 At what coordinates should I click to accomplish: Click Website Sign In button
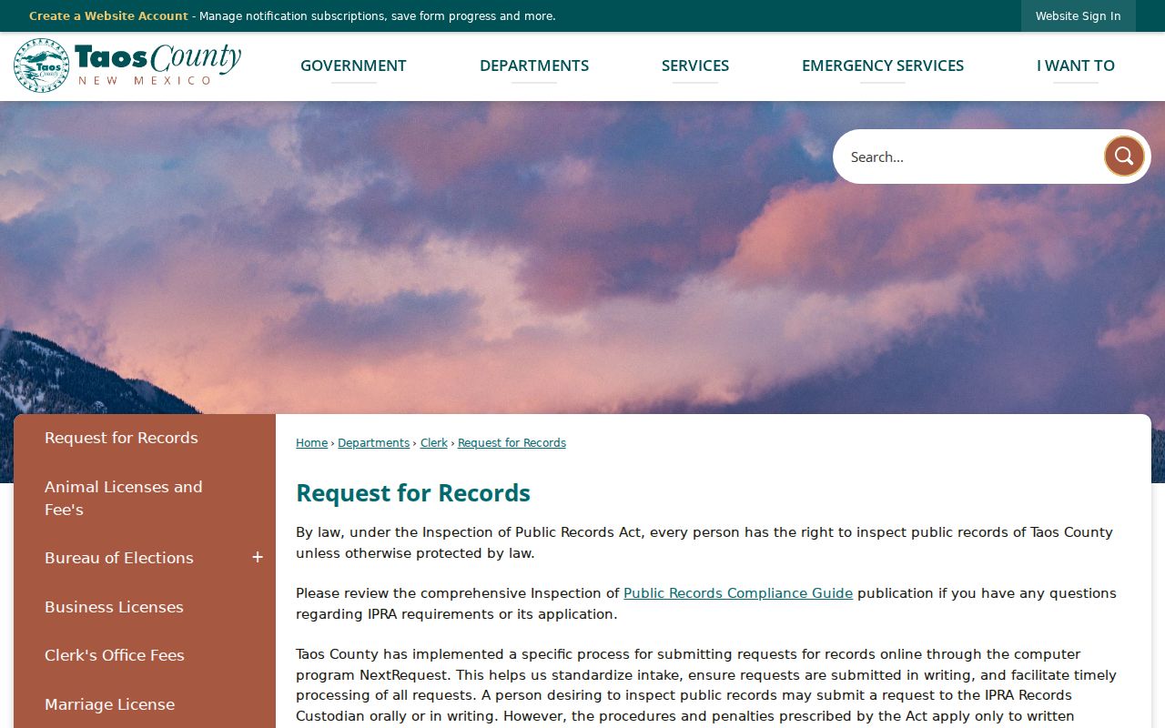tap(1079, 16)
